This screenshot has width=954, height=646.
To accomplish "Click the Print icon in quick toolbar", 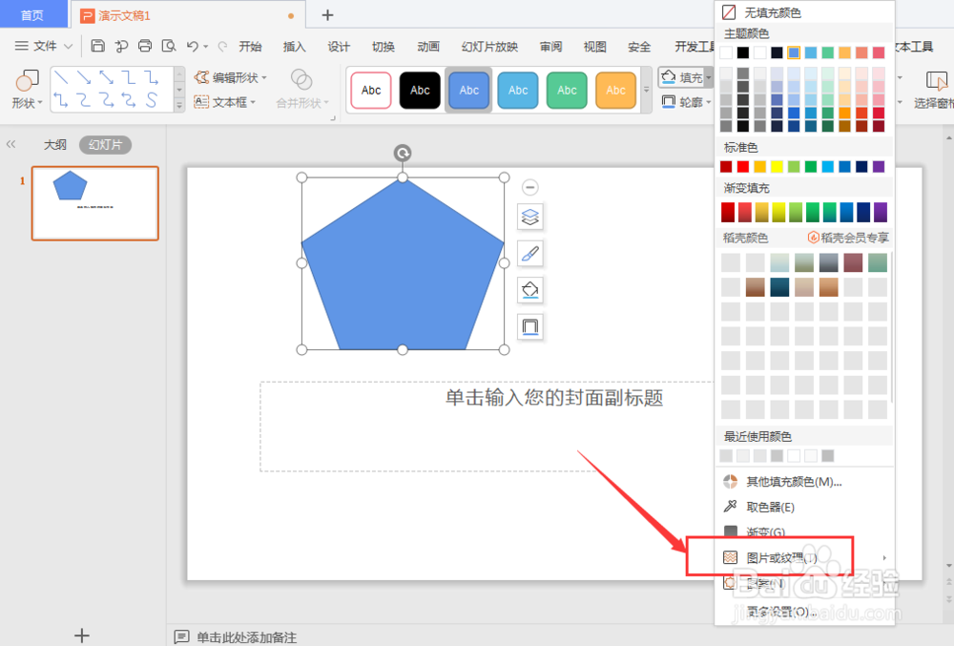I will pos(145,46).
